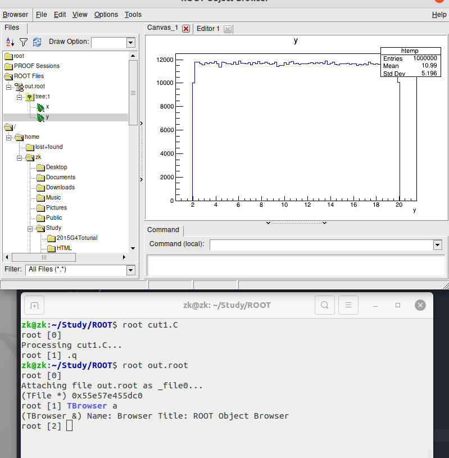The width and height of the screenshot is (449, 458).
Task: Switch to the Editor 1 tab
Action: tap(208, 29)
